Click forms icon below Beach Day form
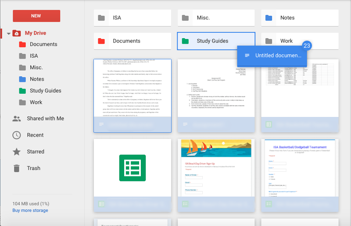 [x=185, y=204]
